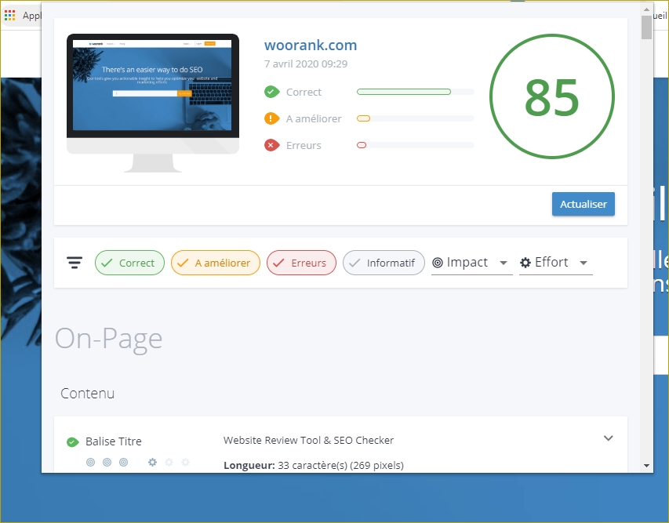This screenshot has height=523, width=669.
Task: Click the green check icon beside Correct
Action: tap(272, 92)
